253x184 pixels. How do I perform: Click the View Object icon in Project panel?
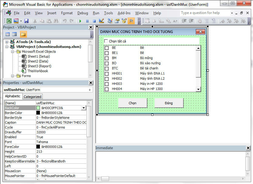point(14,34)
